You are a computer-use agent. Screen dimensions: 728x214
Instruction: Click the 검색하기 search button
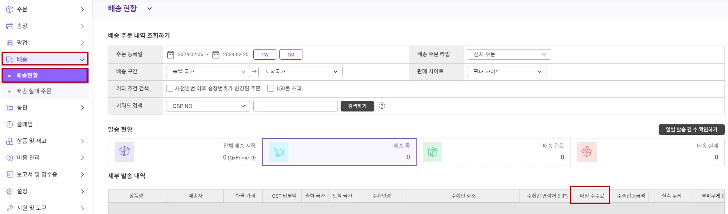point(357,106)
